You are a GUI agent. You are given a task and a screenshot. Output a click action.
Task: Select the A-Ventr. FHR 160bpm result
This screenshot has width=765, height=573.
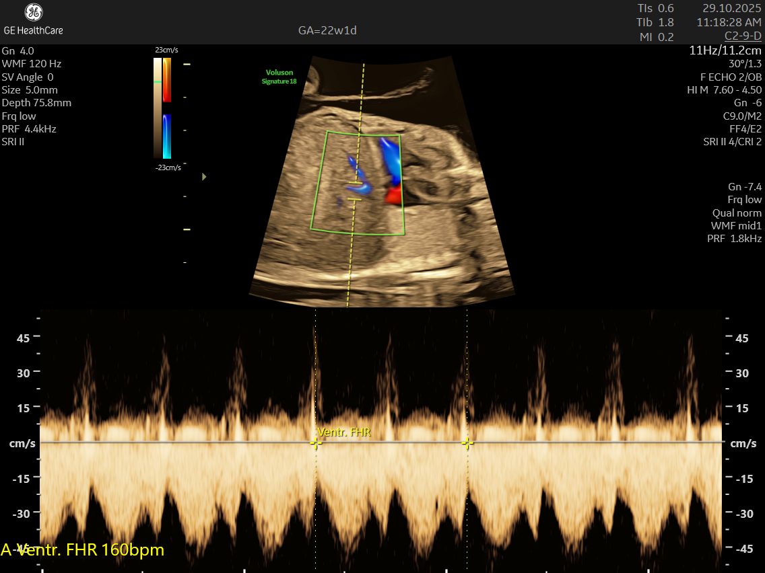click(x=82, y=550)
